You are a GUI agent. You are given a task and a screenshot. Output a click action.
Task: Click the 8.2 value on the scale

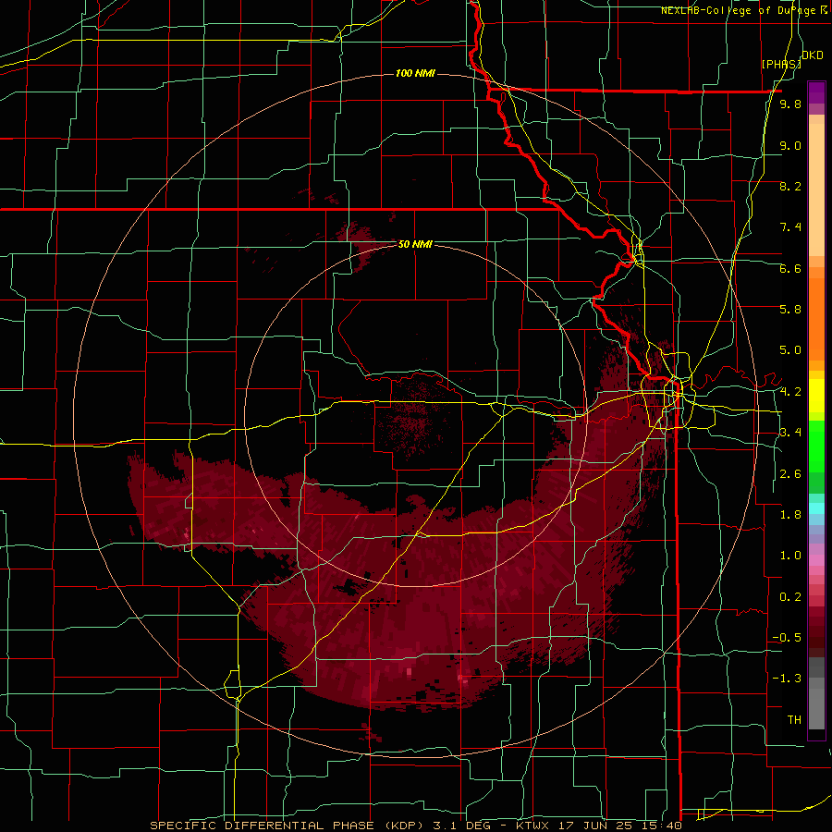tap(790, 186)
